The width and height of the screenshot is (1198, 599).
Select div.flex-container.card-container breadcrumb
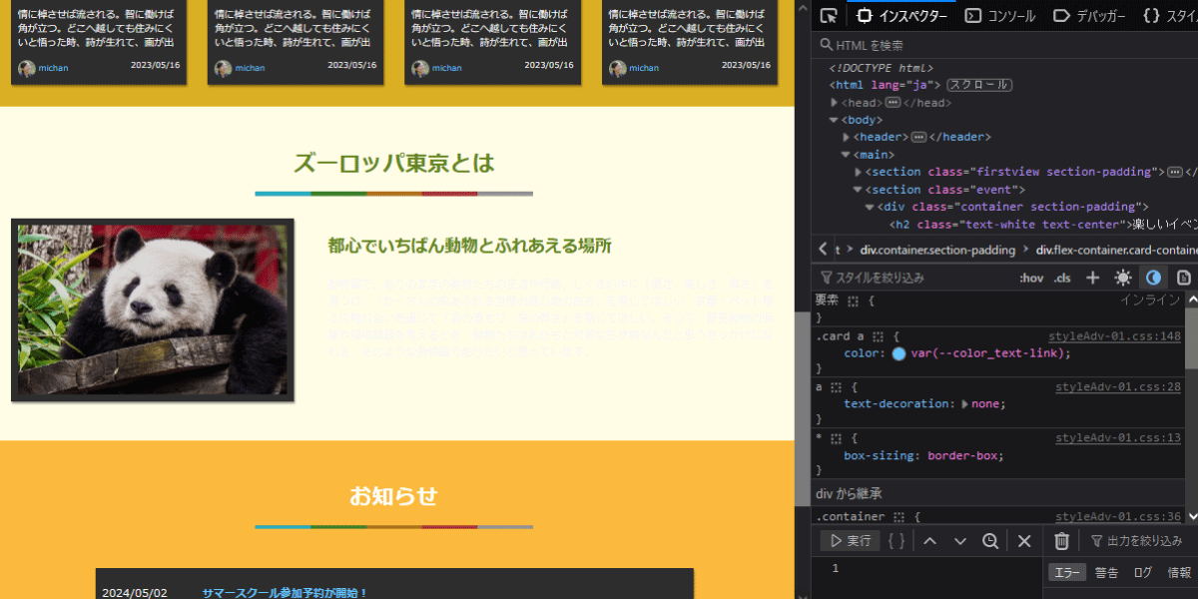pos(1117,250)
